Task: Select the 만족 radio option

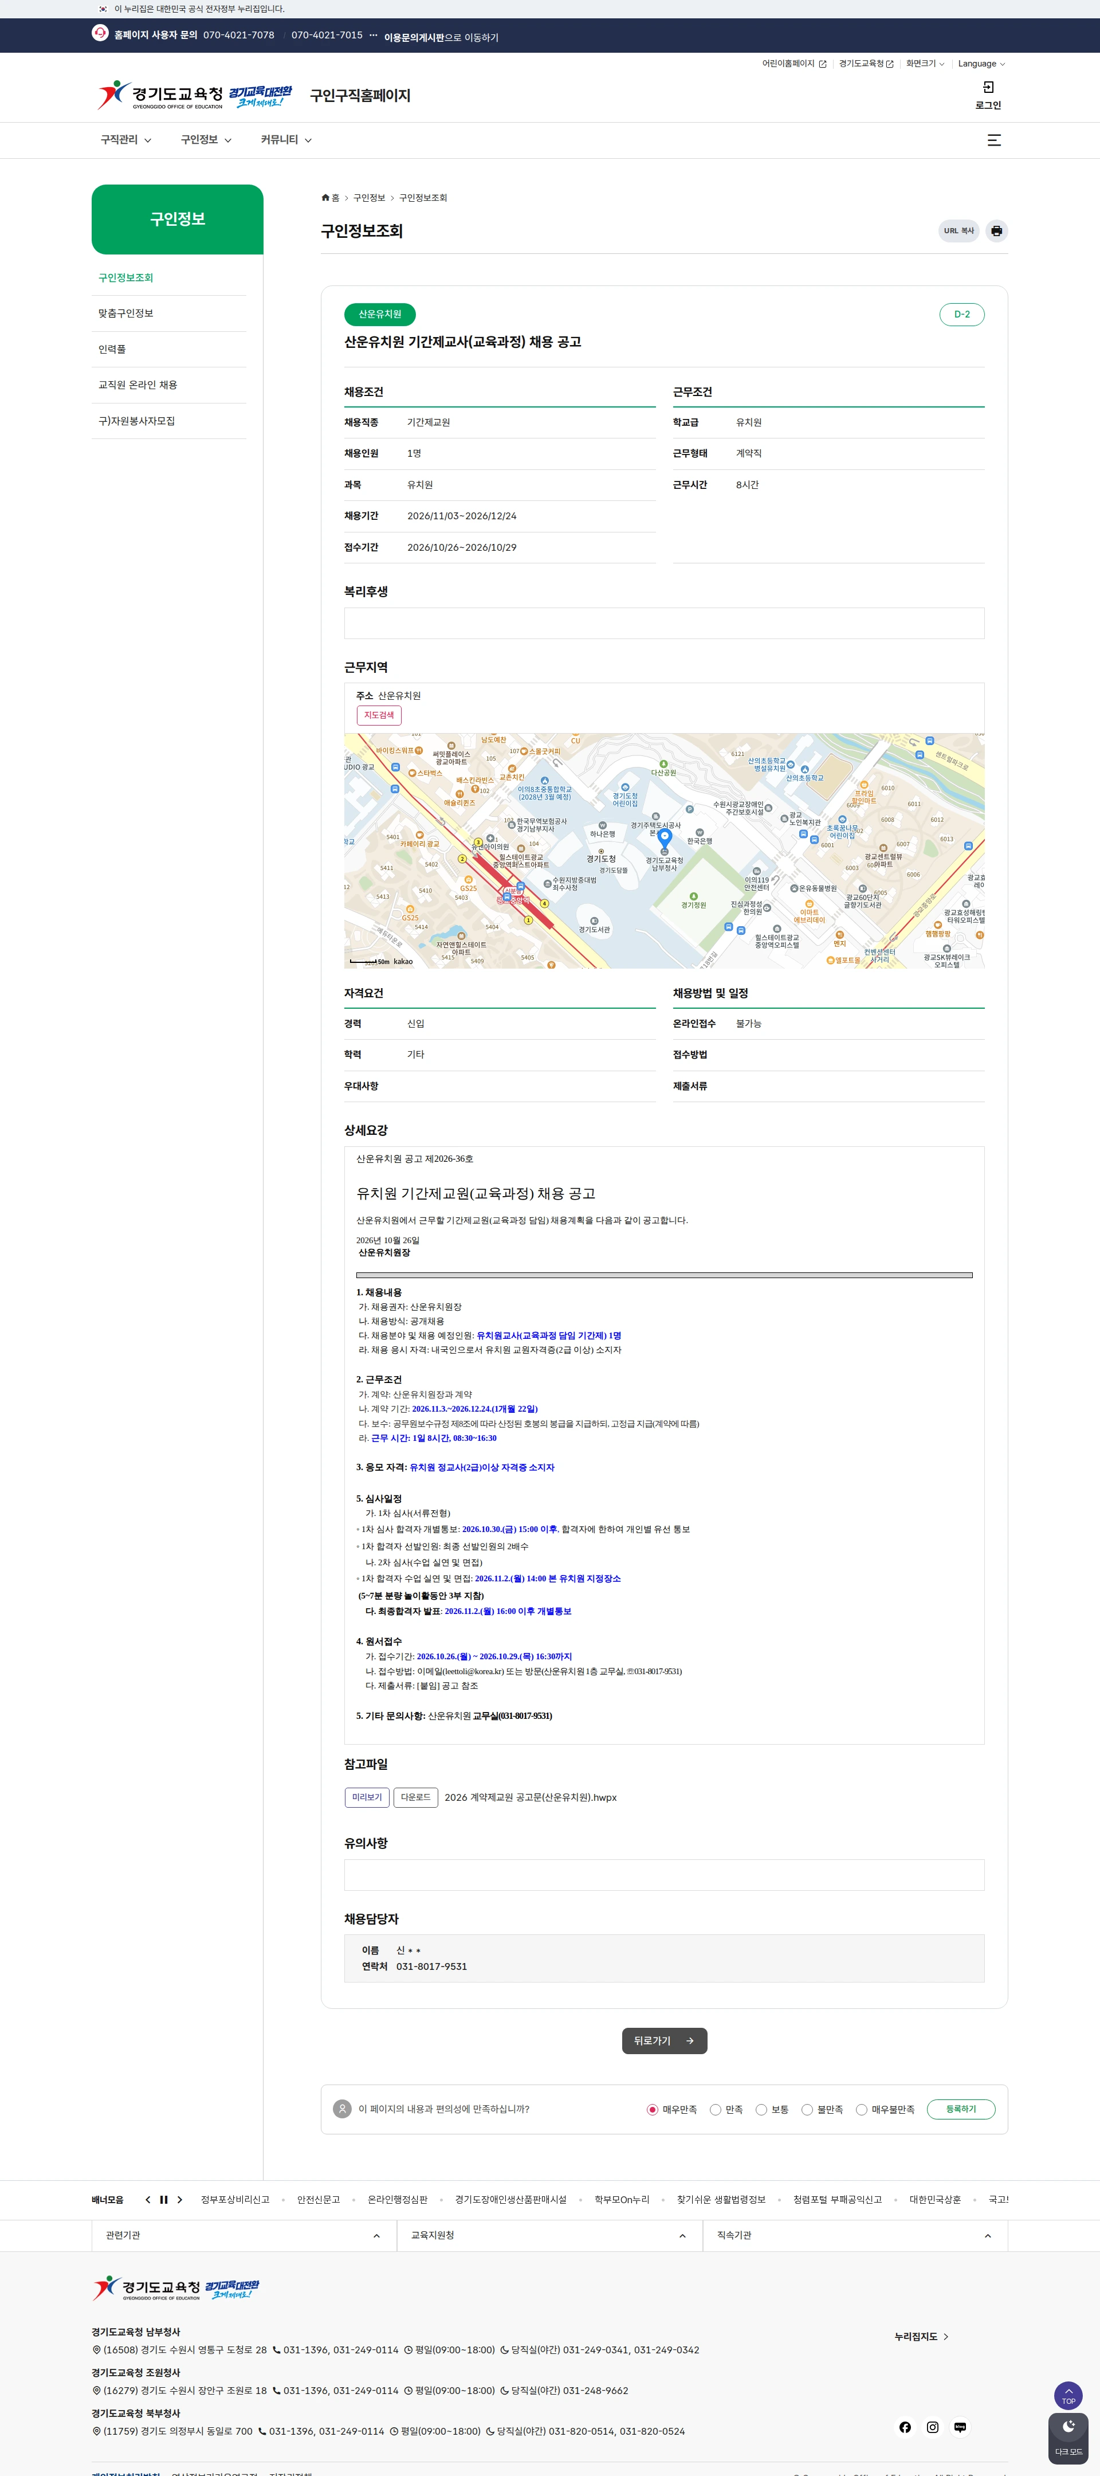Action: (715, 2110)
